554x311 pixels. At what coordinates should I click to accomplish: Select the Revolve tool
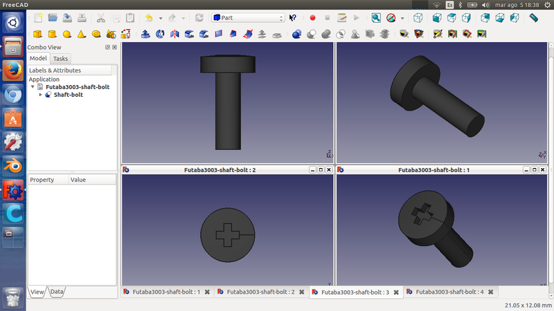point(160,33)
